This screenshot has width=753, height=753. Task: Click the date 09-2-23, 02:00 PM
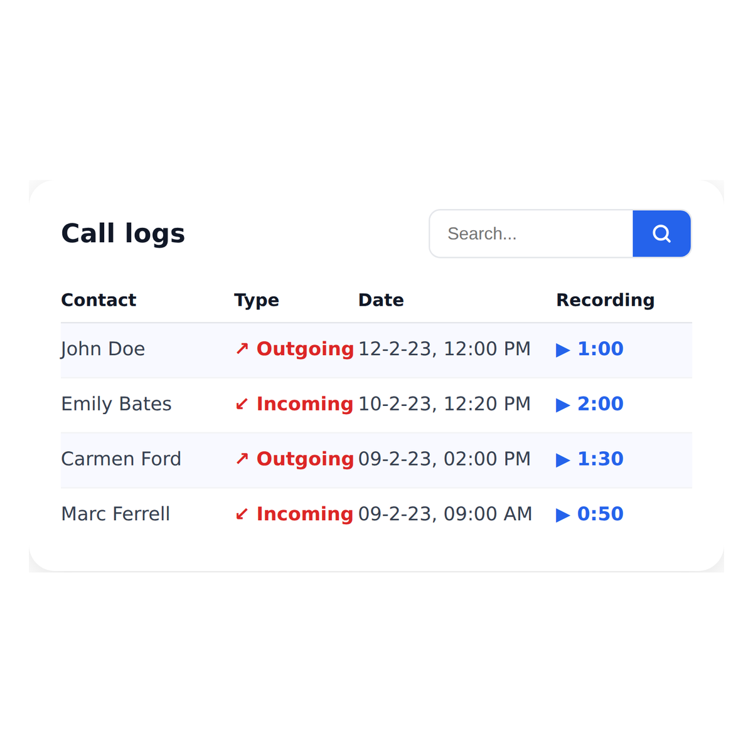click(444, 459)
